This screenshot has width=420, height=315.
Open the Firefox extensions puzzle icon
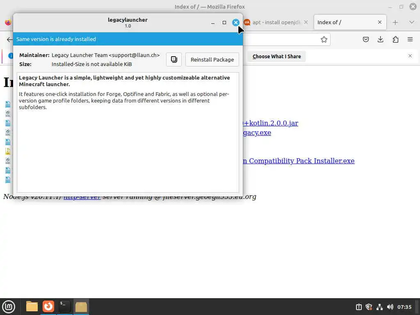(395, 40)
